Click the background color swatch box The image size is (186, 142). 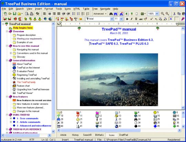click(177, 19)
